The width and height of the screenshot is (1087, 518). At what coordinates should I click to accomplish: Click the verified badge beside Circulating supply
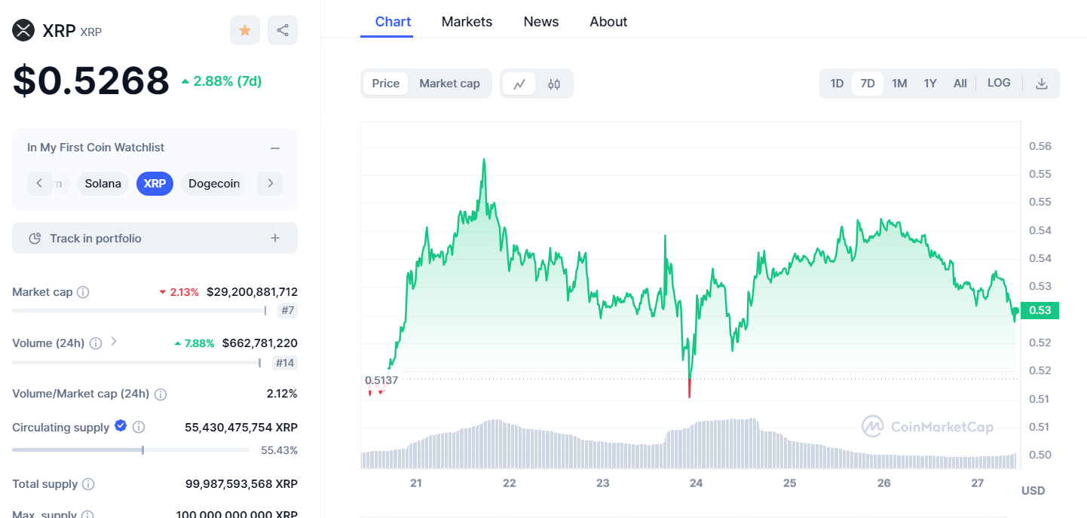121,426
